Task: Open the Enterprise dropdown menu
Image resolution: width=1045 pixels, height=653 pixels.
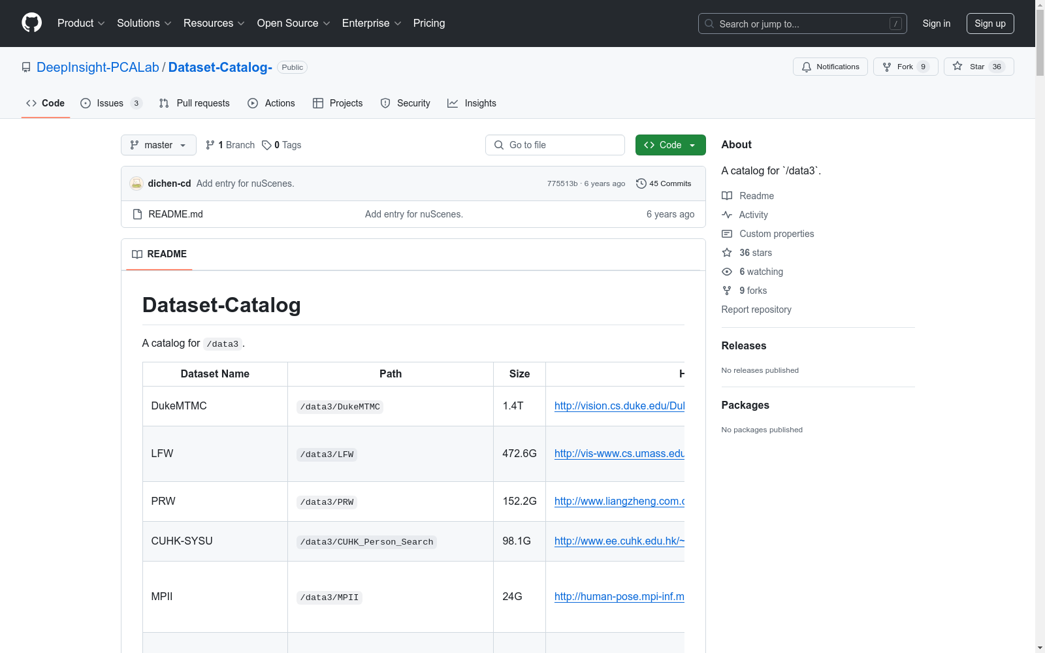Action: [372, 24]
